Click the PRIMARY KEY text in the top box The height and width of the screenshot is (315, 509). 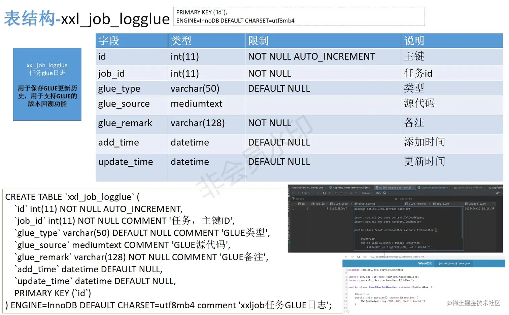pyautogui.click(x=202, y=12)
